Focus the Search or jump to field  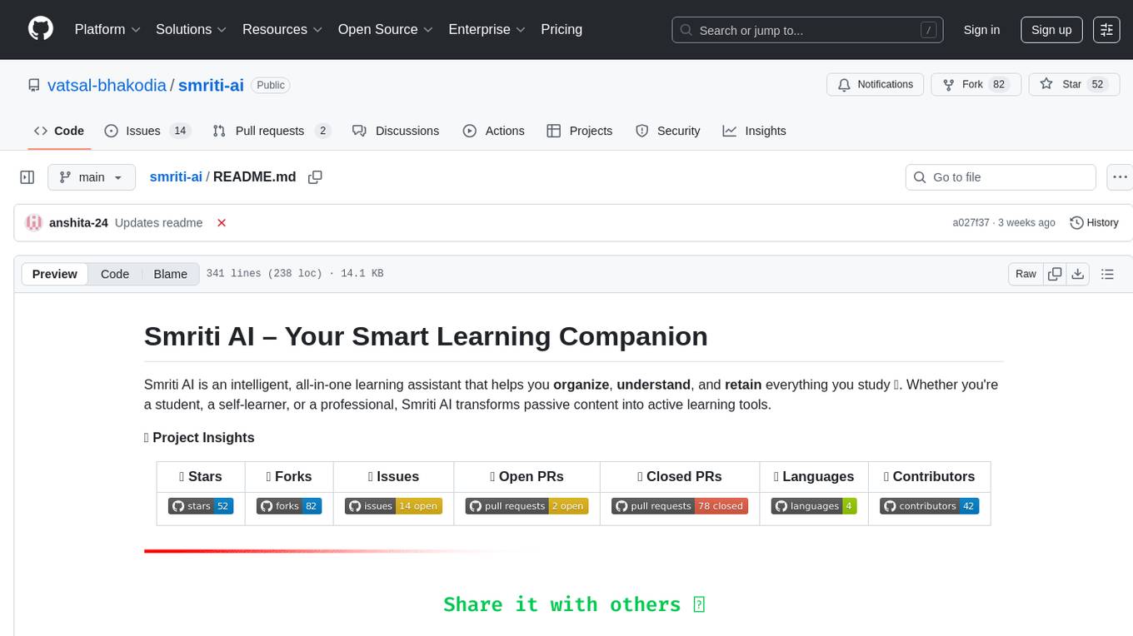[x=808, y=30]
